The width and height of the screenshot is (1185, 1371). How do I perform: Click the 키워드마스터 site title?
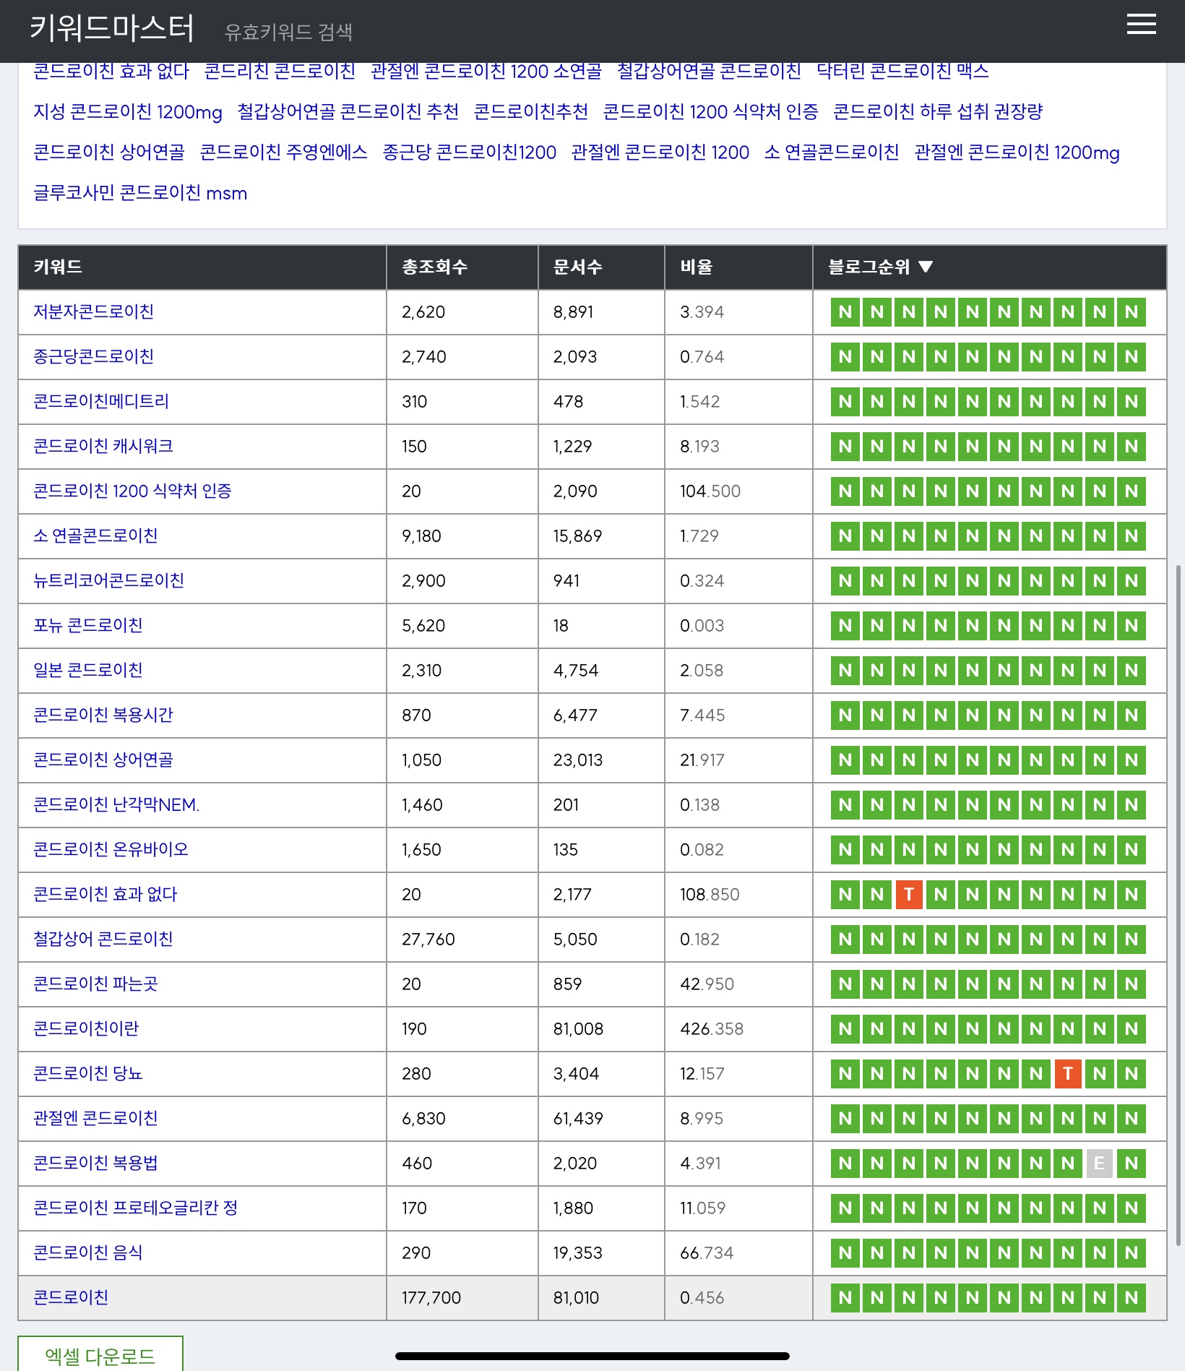click(x=112, y=28)
